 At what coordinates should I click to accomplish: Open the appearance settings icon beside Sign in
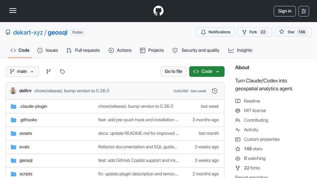304,11
